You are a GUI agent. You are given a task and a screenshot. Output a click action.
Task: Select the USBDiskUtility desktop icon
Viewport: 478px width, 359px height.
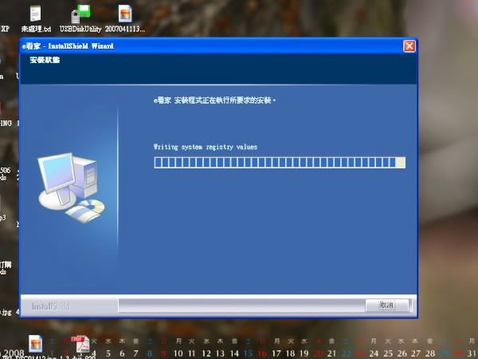80,19
